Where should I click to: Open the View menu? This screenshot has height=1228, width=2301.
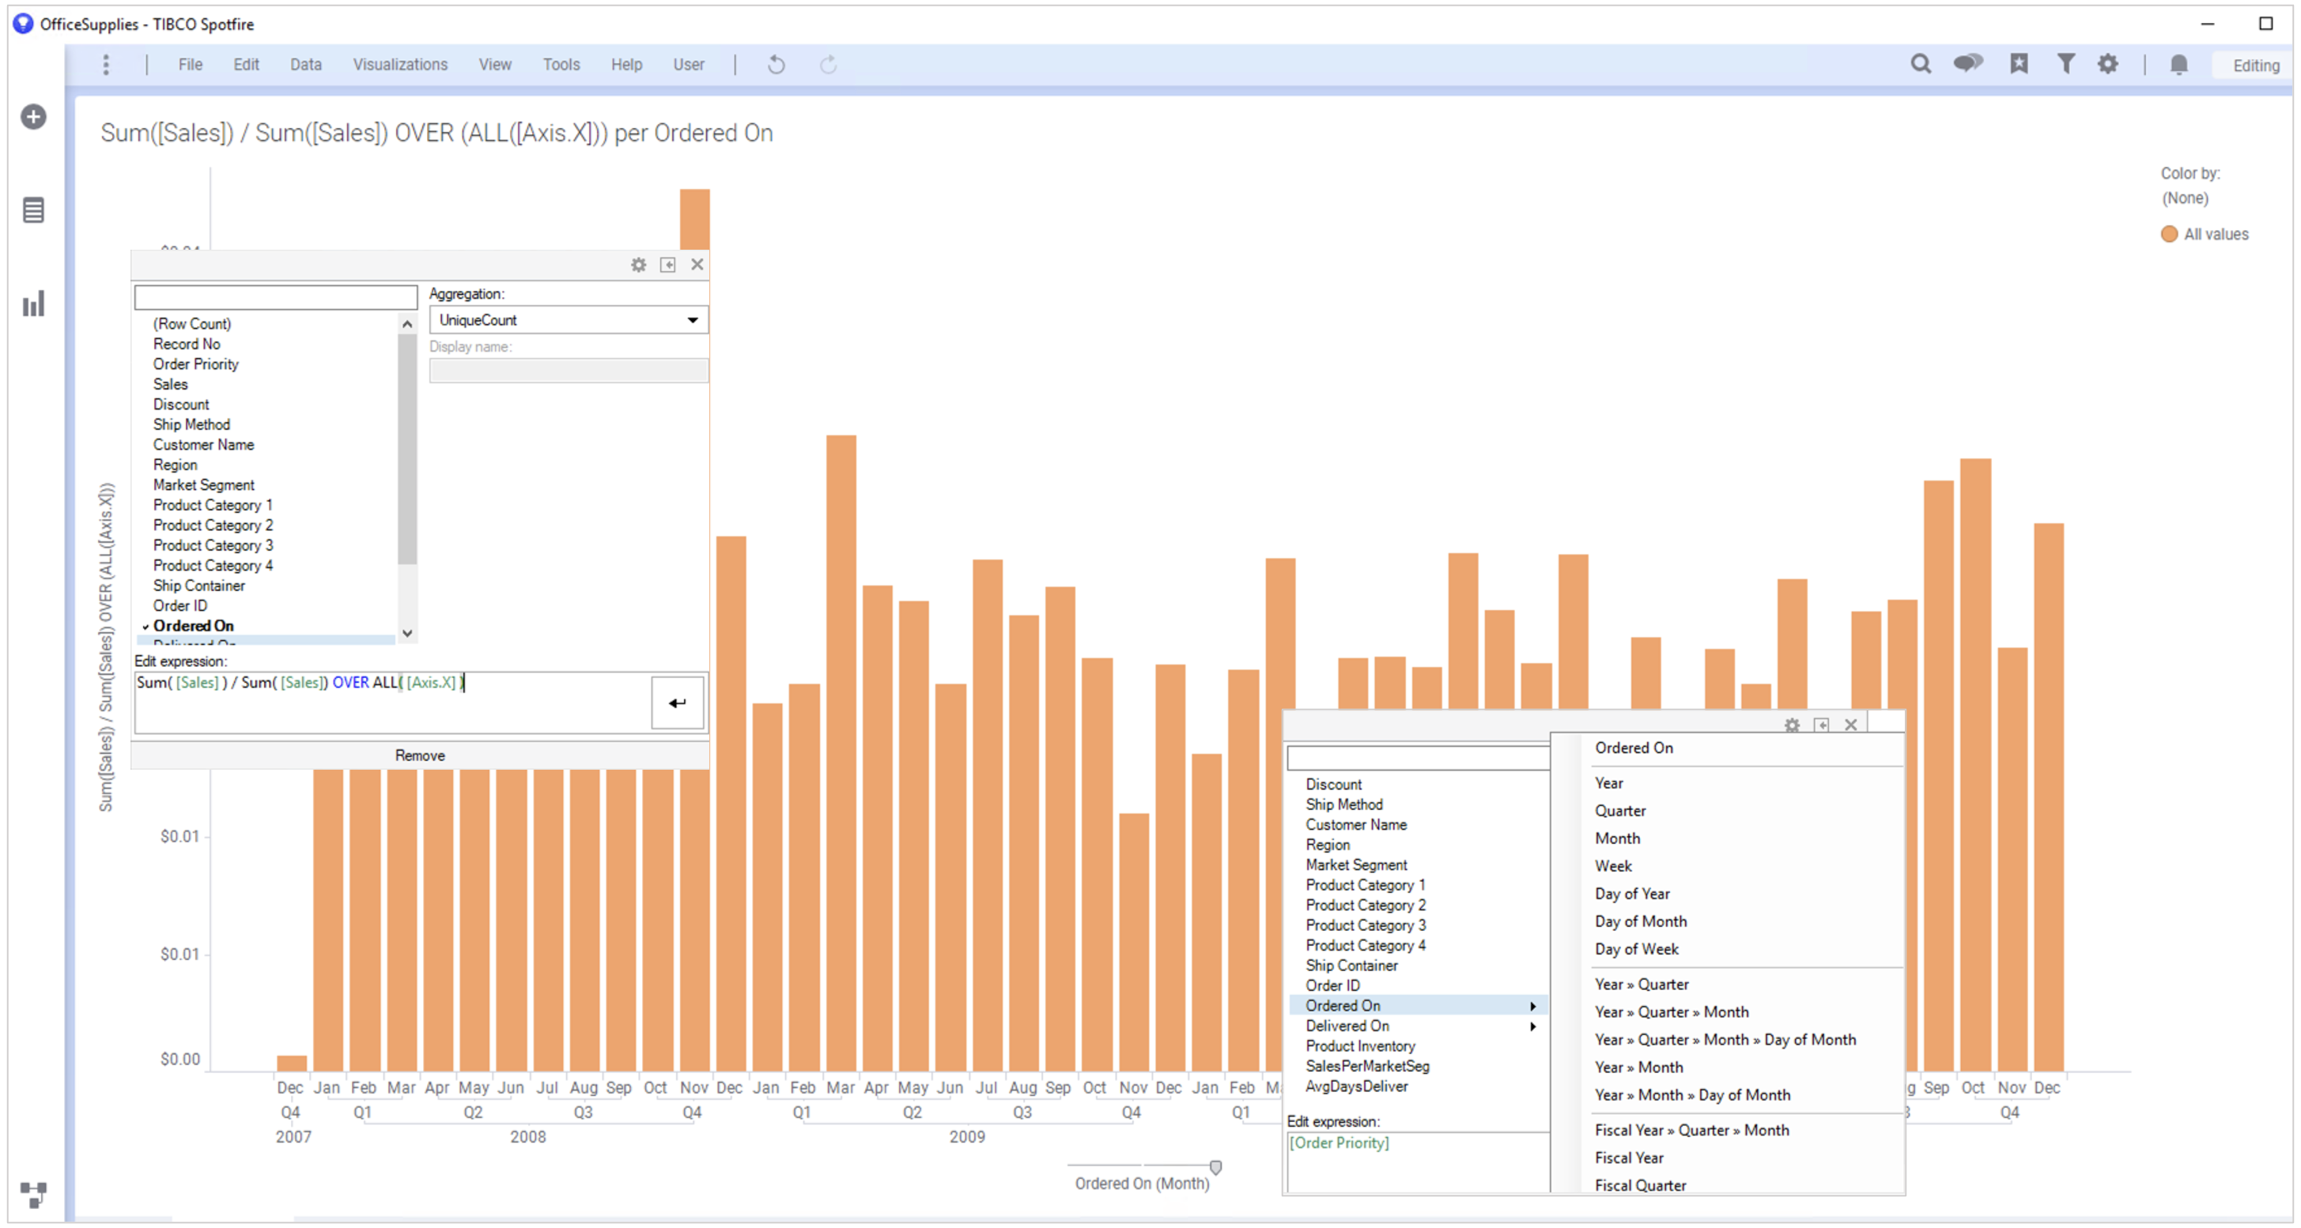coord(495,64)
